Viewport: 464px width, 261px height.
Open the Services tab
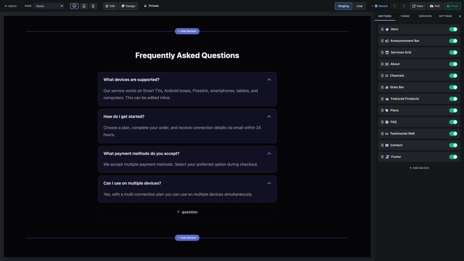(x=425, y=16)
